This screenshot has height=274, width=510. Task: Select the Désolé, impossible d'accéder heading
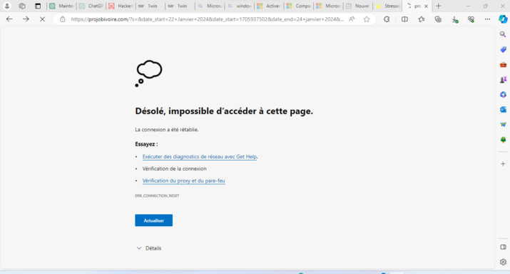pos(224,111)
